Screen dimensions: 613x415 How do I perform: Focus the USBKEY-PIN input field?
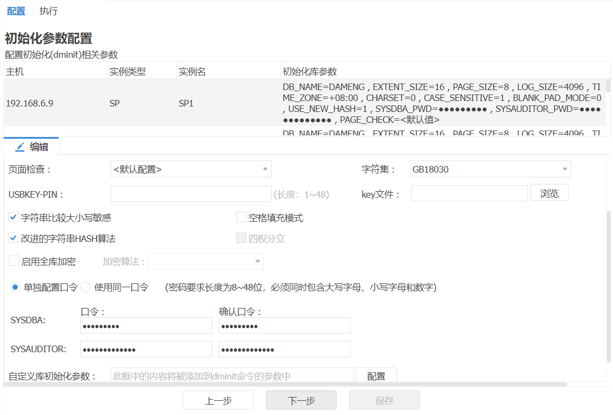191,194
